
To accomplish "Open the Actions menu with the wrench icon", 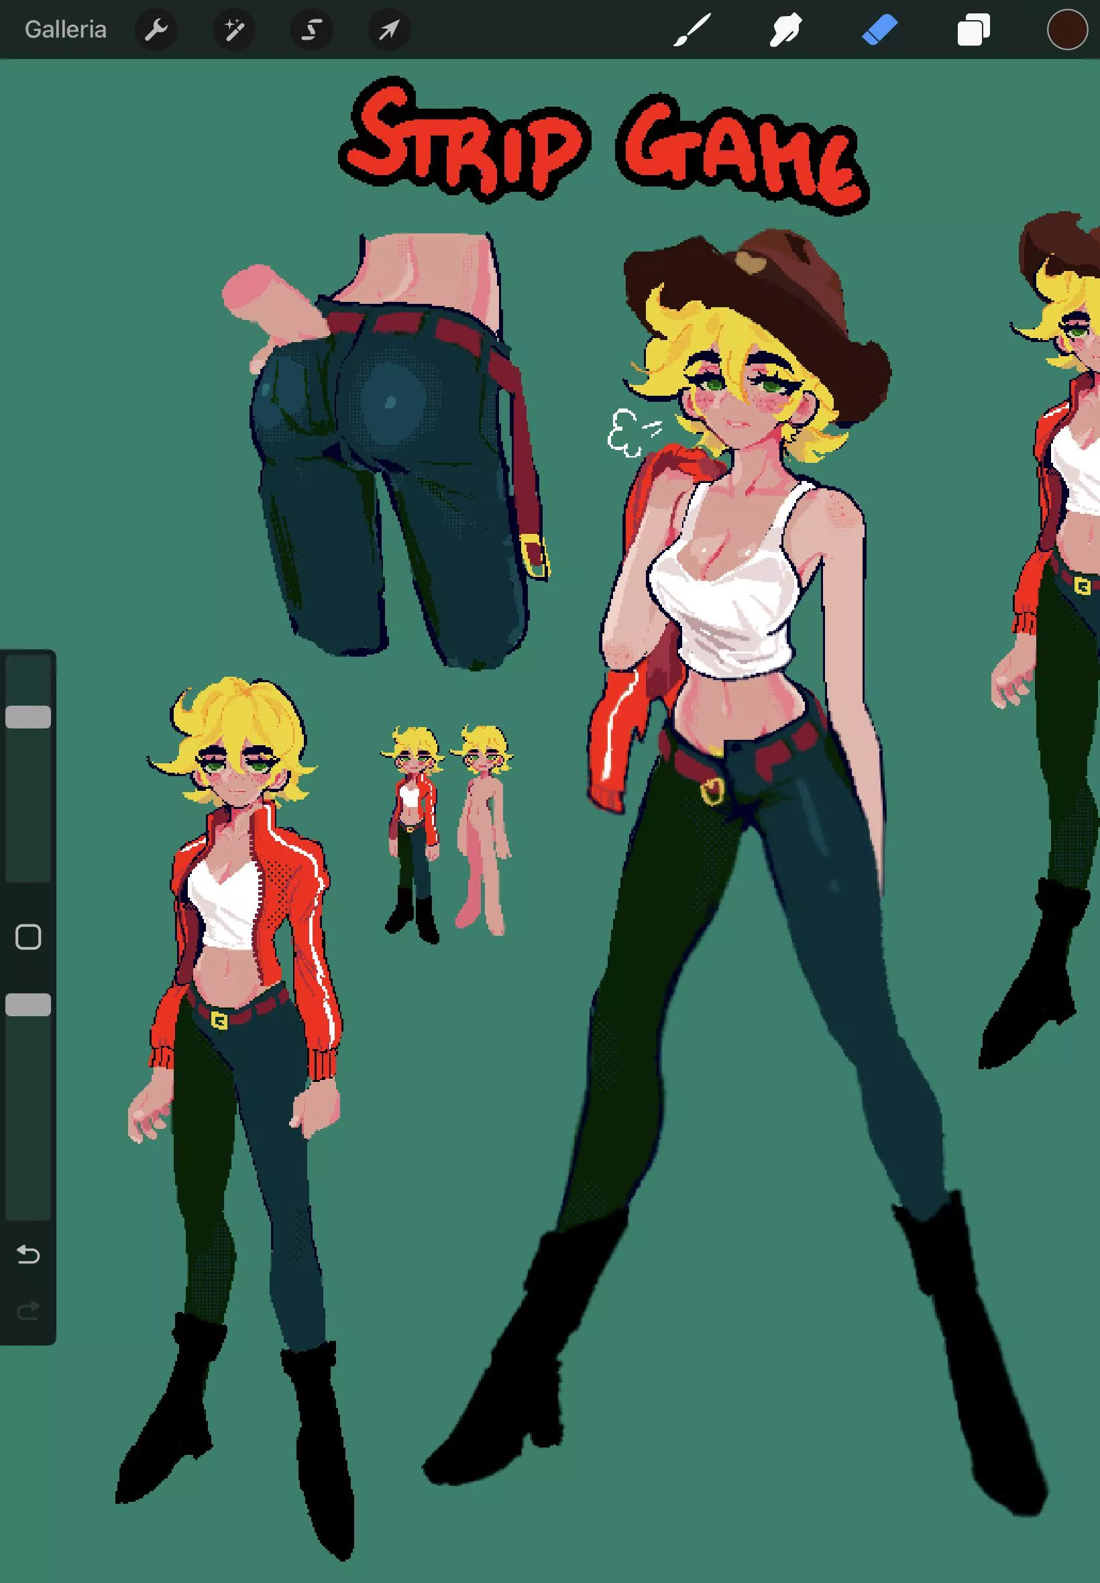I will point(156,29).
